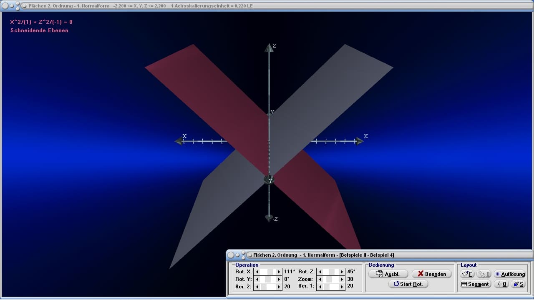Click the Ber. 2 slider thumb
Image resolution: width=534 pixels, height=300 pixels.
point(264,287)
